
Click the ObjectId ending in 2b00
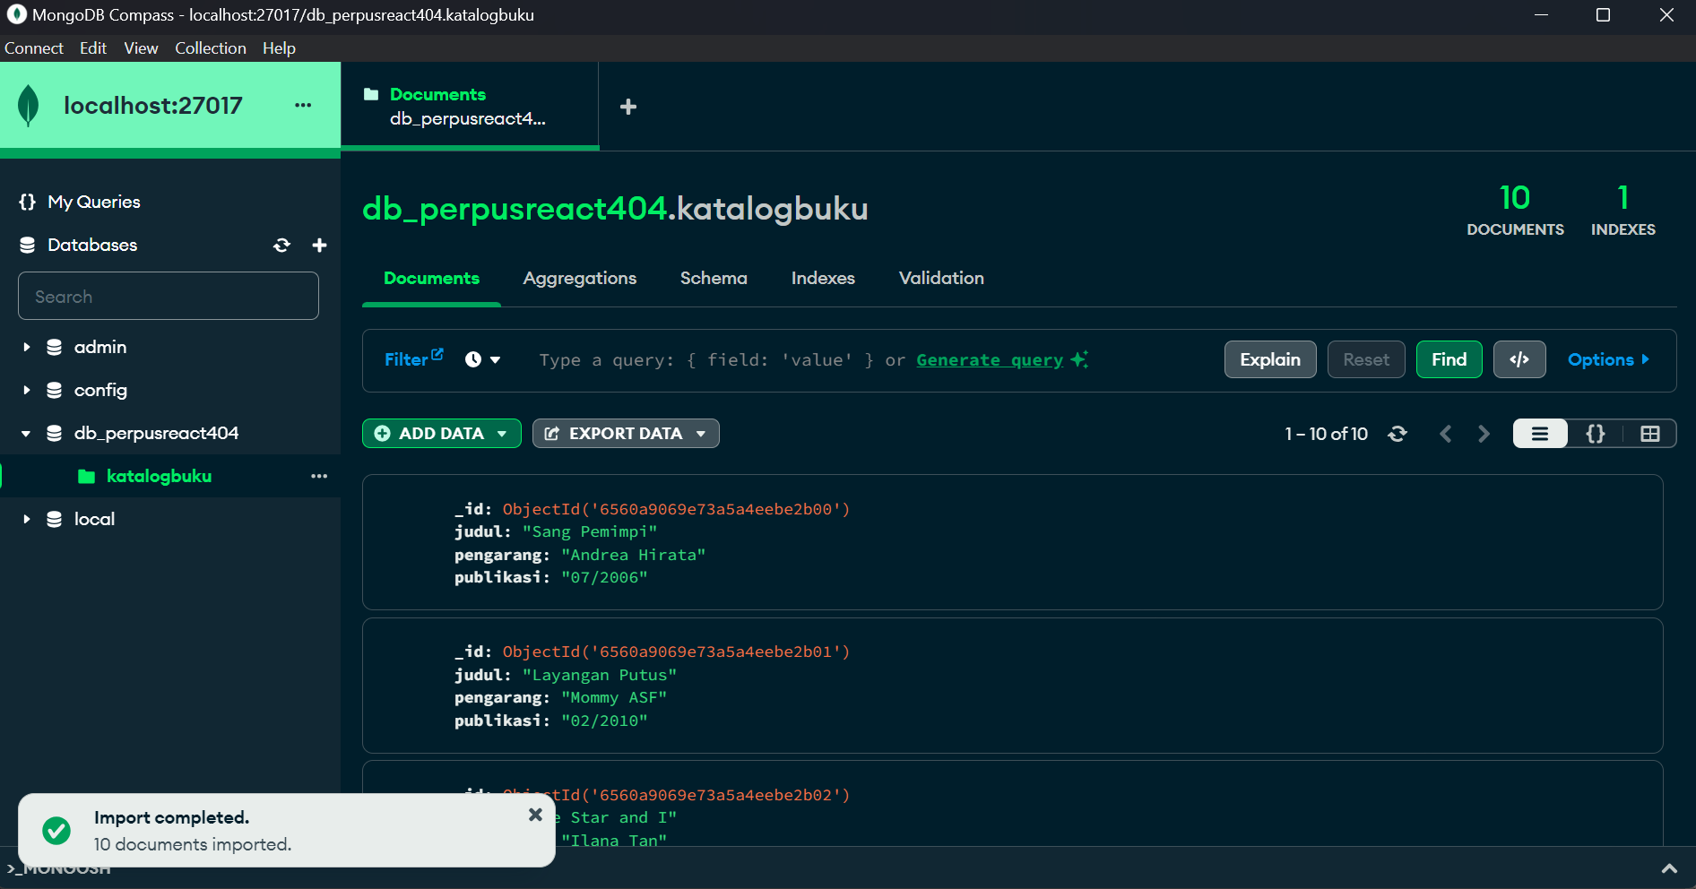(x=676, y=509)
